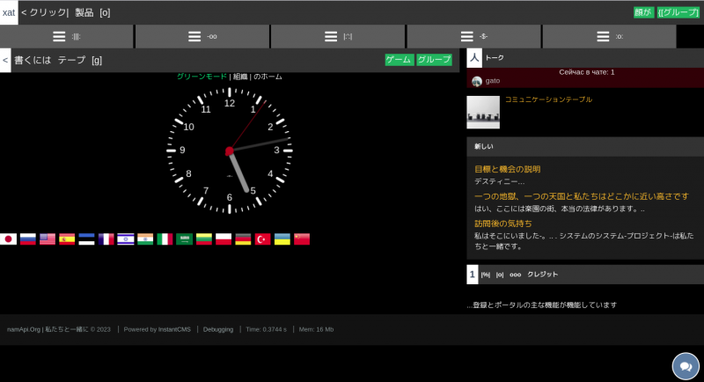Click the トーク panel header text
This screenshot has height=382, width=704.
pos(495,58)
